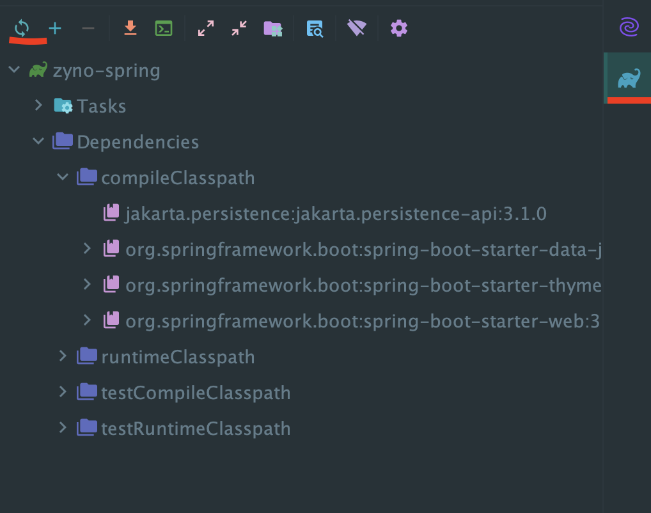Viewport: 651px width, 513px height.
Task: Open Analyze Dependencies icon
Action: [x=315, y=29]
